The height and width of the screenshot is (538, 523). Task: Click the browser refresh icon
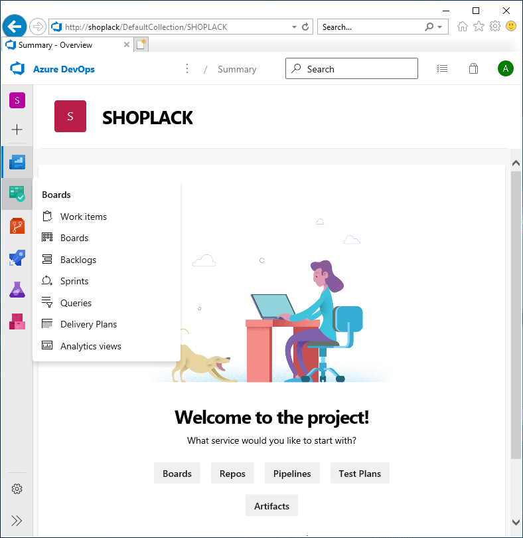pyautogui.click(x=305, y=27)
